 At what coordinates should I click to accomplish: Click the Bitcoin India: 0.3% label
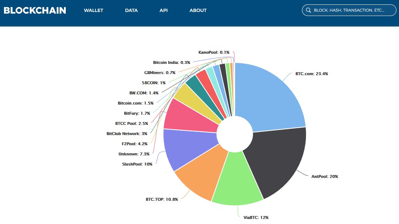[171, 62]
